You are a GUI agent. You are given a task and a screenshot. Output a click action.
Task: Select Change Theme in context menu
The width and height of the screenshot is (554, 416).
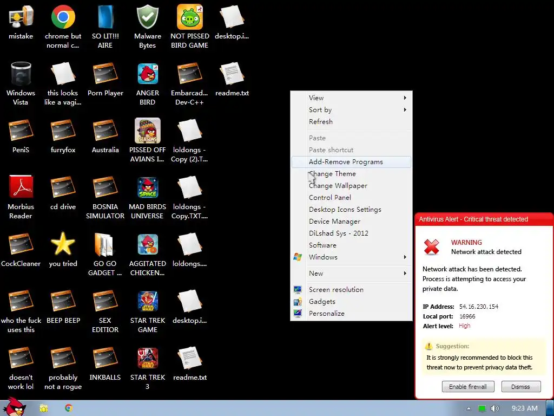tap(351, 174)
